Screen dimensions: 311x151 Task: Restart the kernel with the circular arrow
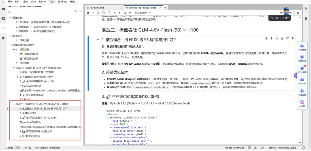(125, 13)
